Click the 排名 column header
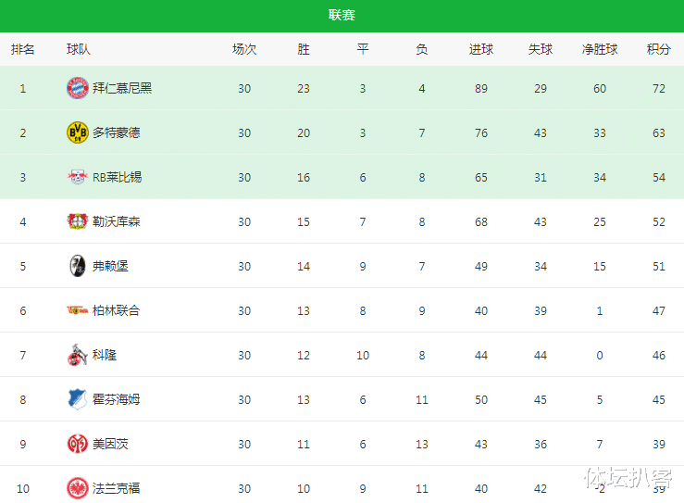This screenshot has width=684, height=503. (23, 49)
